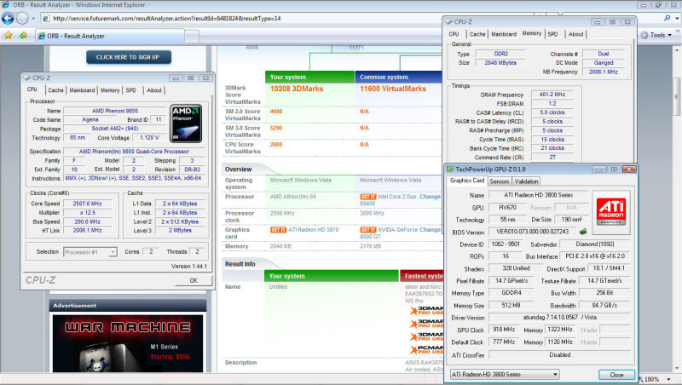The width and height of the screenshot is (682, 385).
Task: Switch to Cache tab in left CPU-Z
Action: [55, 90]
